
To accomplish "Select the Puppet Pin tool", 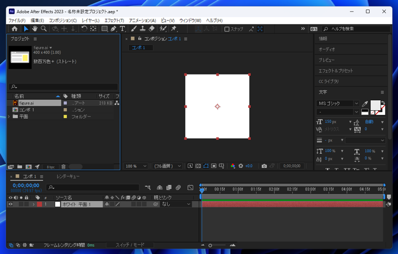I will (174, 29).
